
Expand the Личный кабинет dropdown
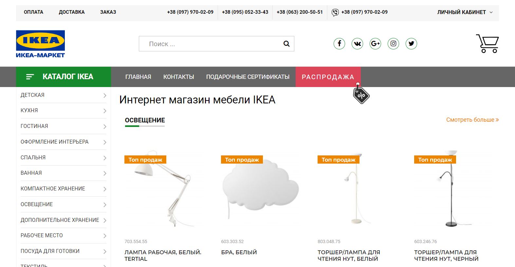(x=465, y=12)
